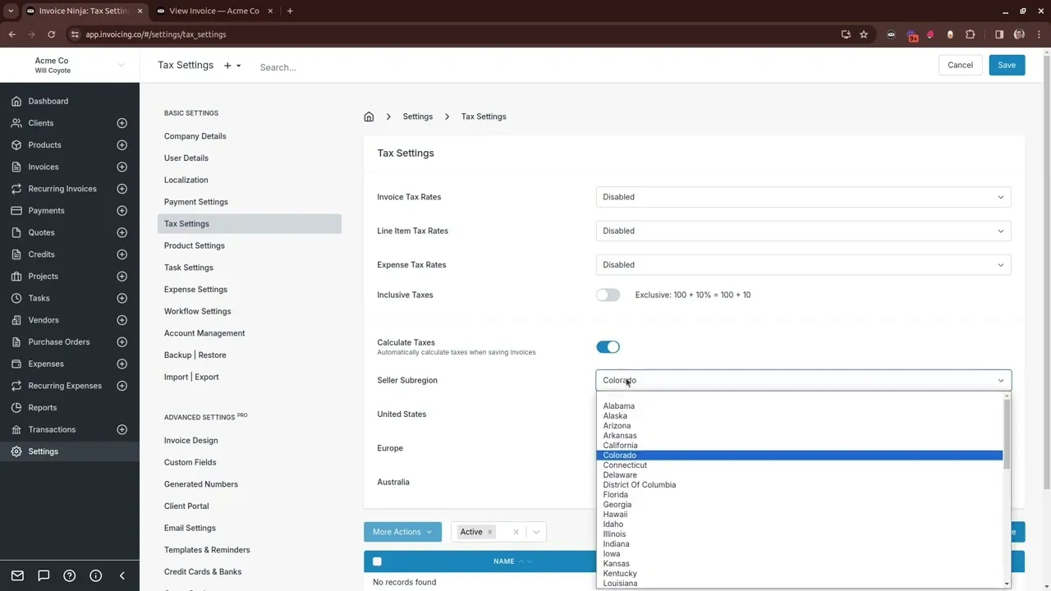Click the Projects briefcase icon
Screen dimensions: 1051x591
pyautogui.click(x=16, y=277)
